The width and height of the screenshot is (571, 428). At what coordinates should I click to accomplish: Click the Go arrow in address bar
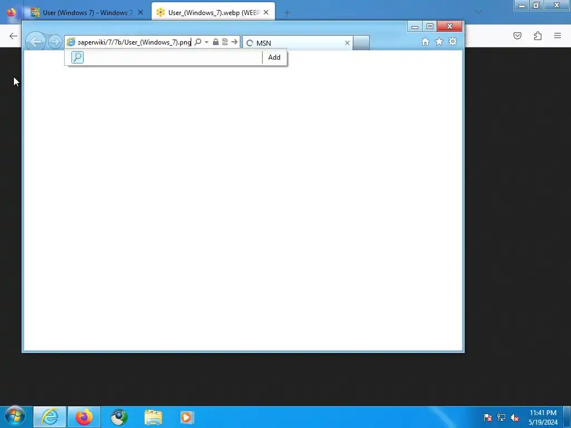[x=235, y=42]
